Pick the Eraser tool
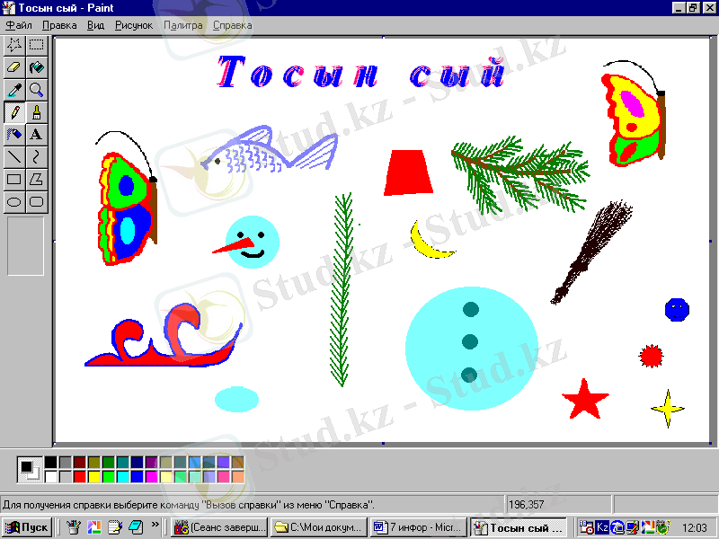This screenshot has width=719, height=539. click(x=14, y=66)
